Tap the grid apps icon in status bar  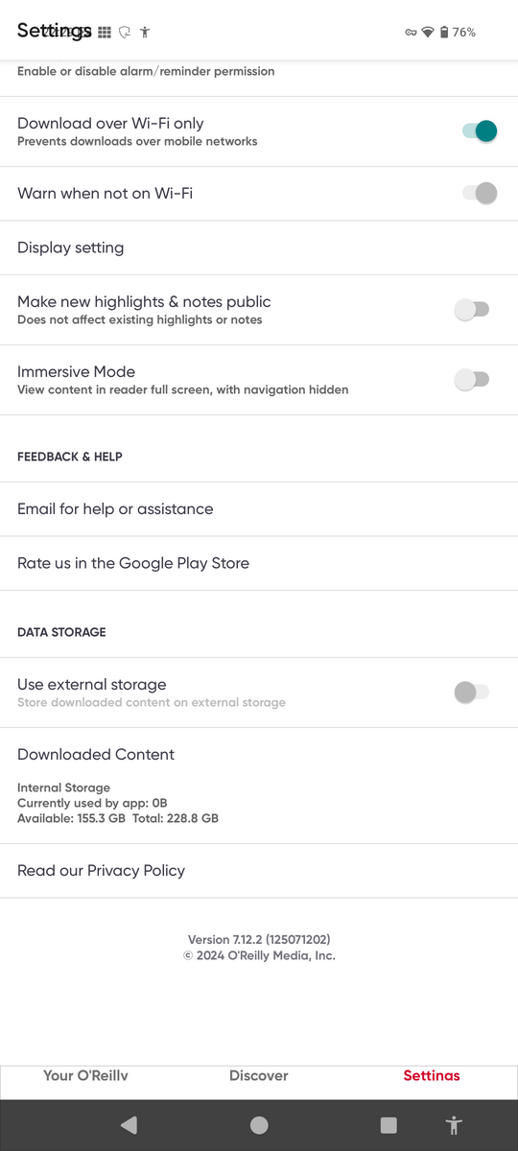105,32
